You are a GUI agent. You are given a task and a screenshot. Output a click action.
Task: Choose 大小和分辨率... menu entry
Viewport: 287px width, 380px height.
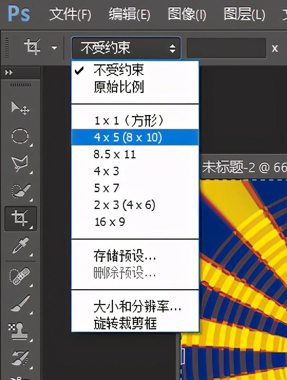(135, 307)
